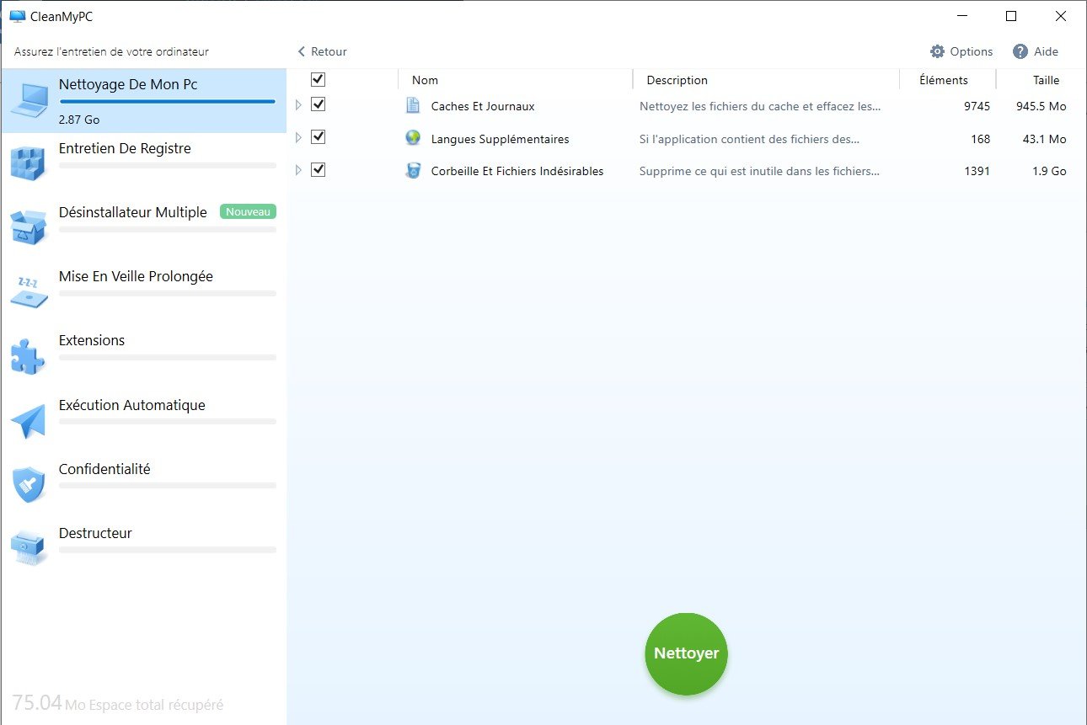Switch to Entretien De Registre
Viewport: 1087px width, 725px height.
[144, 164]
